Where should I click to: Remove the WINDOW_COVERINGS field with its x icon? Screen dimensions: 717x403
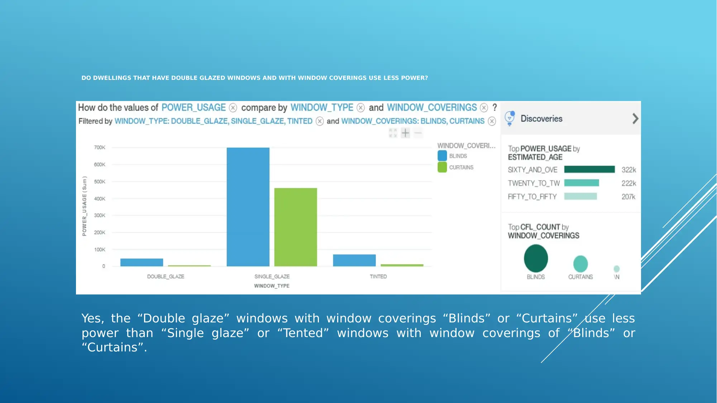[x=484, y=107]
